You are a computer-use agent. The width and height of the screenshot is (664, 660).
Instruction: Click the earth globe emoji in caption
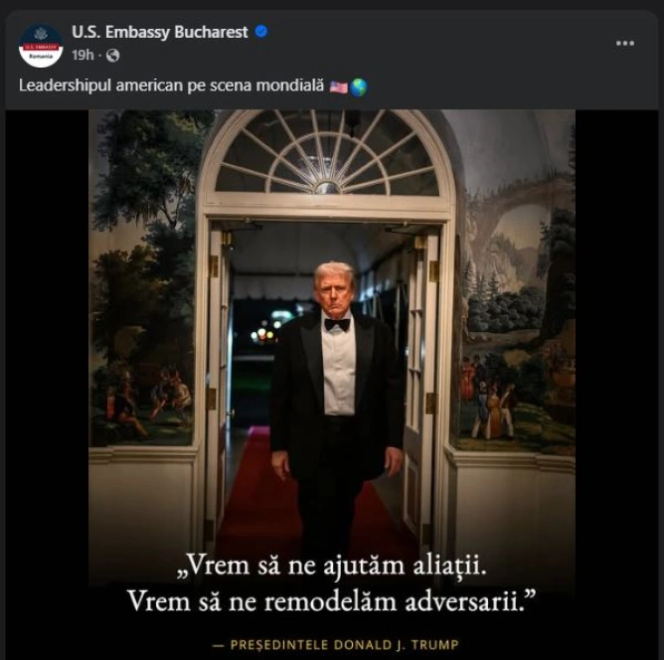358,86
